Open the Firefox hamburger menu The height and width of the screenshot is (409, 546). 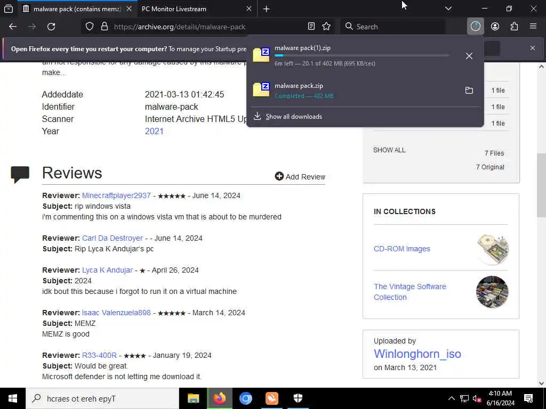(x=533, y=27)
